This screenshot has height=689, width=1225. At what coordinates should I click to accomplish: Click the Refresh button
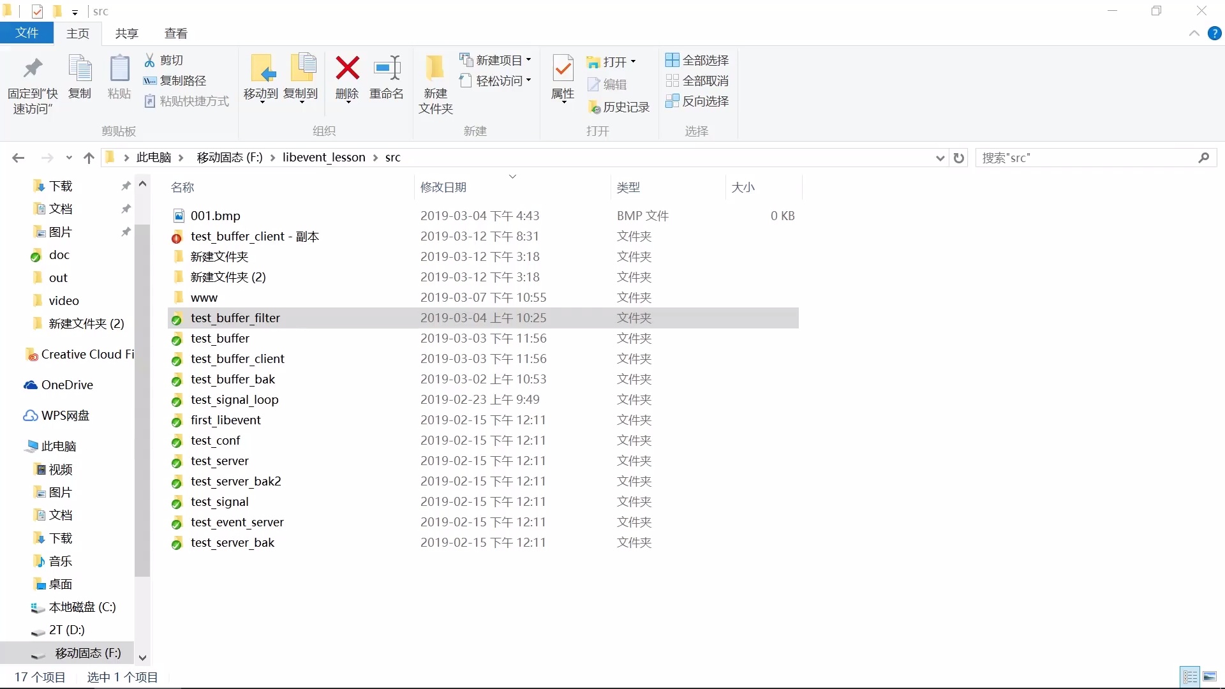(x=959, y=158)
